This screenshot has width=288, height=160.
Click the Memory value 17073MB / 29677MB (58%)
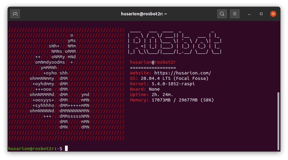pos(183,100)
